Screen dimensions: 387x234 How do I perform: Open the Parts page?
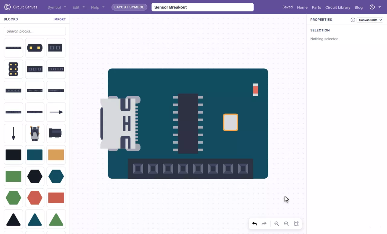coord(316,7)
